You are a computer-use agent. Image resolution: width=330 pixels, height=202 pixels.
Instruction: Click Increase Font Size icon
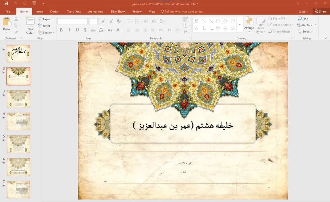(103, 21)
